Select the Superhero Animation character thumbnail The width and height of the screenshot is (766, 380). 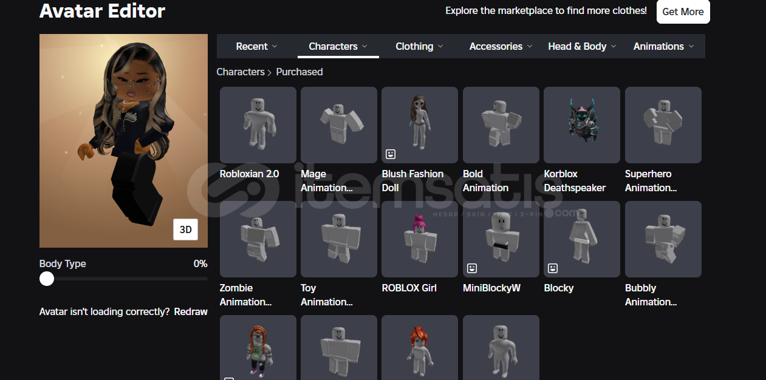pos(663,125)
